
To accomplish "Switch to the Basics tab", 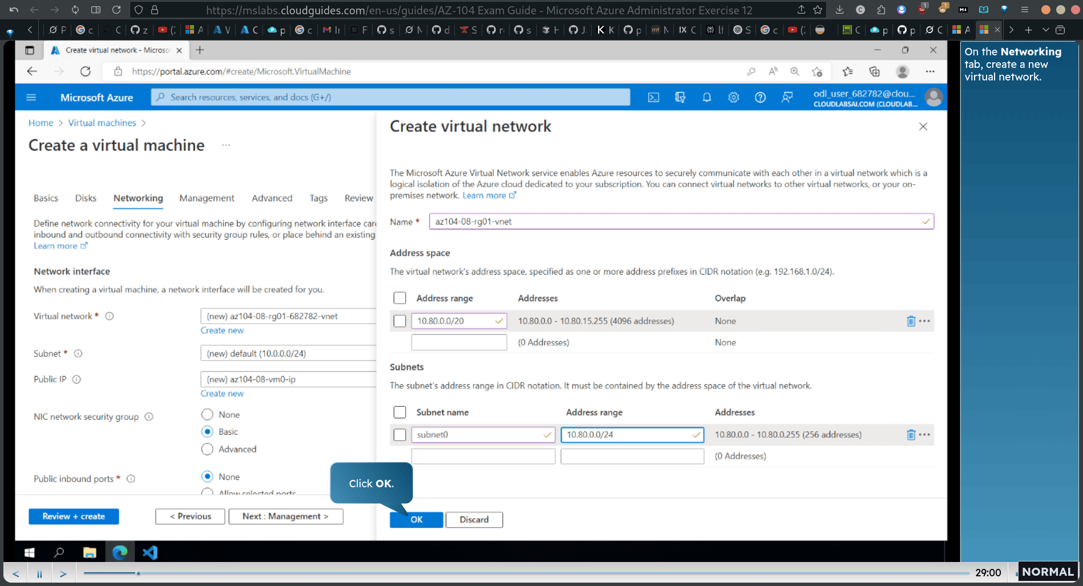I will 46,199.
